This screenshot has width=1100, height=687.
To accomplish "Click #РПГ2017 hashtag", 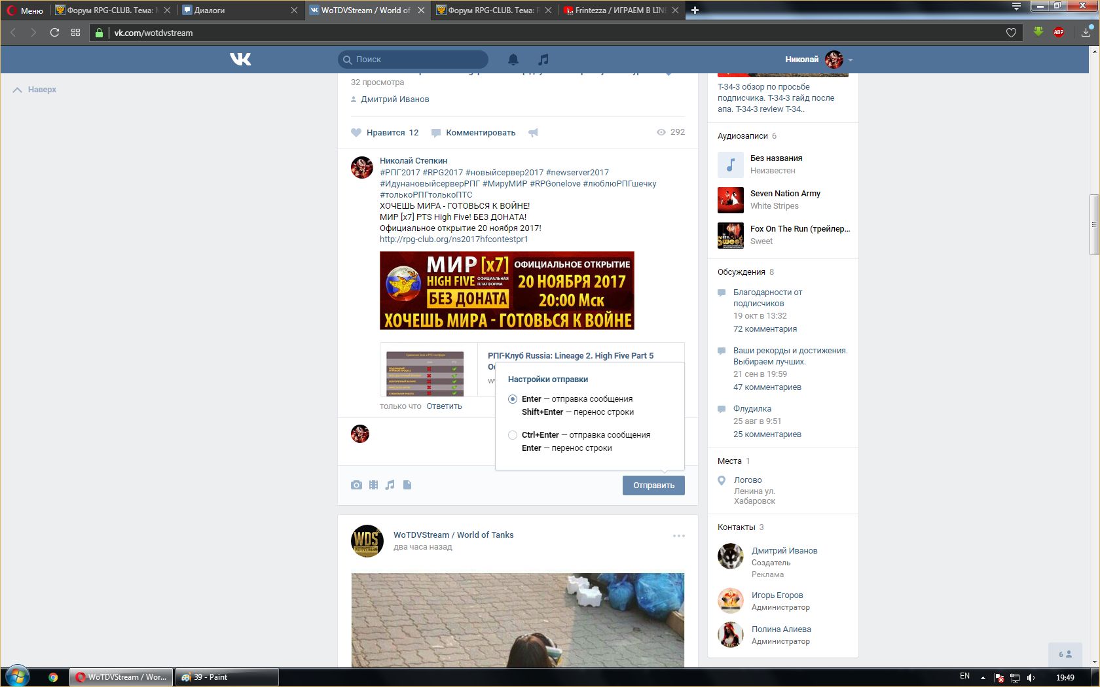I will [399, 172].
